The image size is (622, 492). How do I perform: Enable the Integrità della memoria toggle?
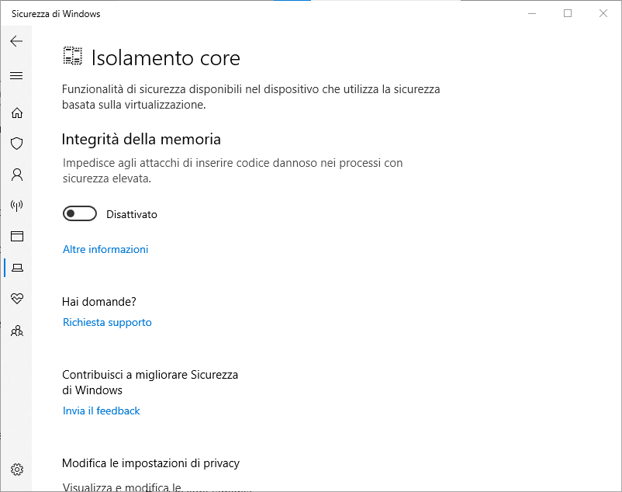[x=80, y=213]
